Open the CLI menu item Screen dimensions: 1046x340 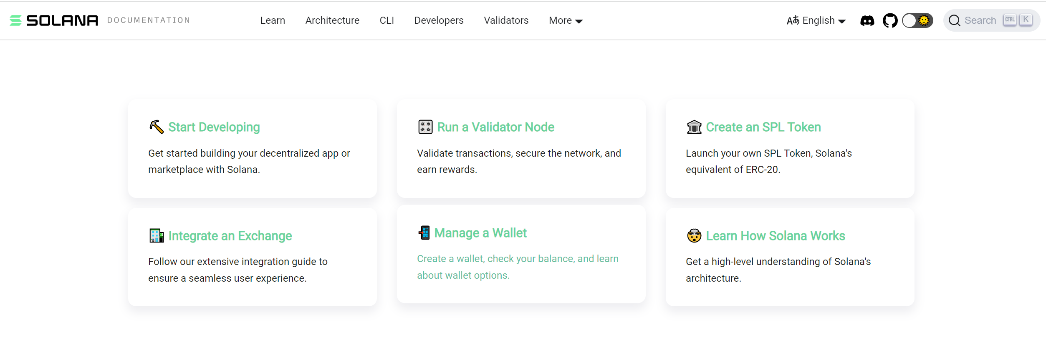coord(387,20)
